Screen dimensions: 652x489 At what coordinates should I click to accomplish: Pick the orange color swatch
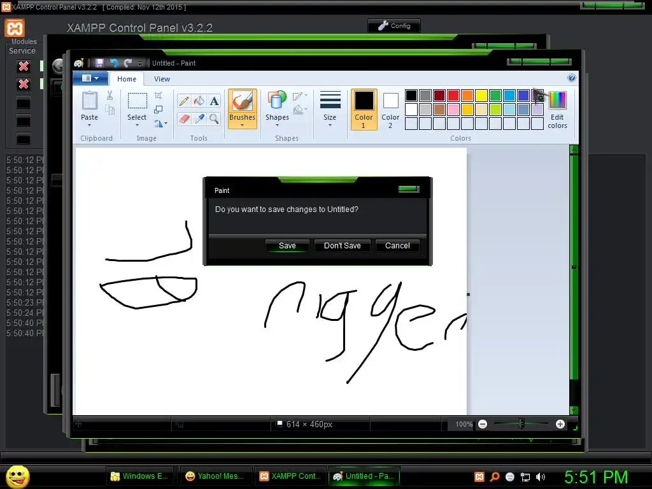tap(467, 96)
